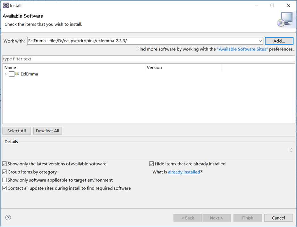297x227 pixels.
Task: Click Deselect All button
Action: coord(47,131)
